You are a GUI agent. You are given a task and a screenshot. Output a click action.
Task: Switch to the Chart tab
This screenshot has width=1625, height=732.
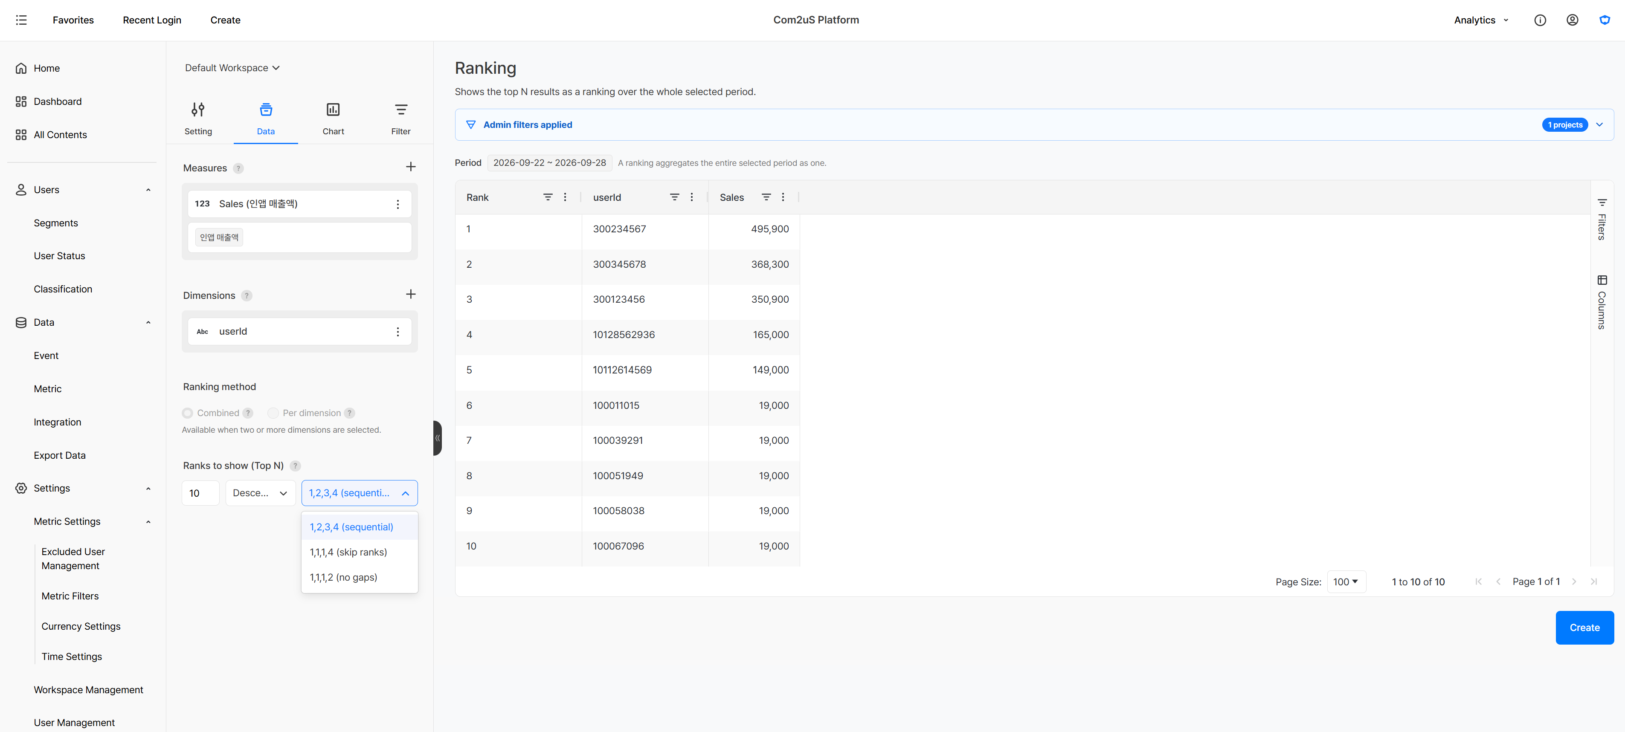point(333,119)
